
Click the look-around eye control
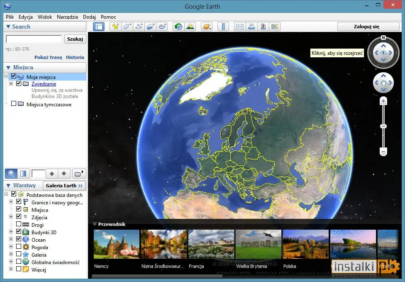pos(383,53)
